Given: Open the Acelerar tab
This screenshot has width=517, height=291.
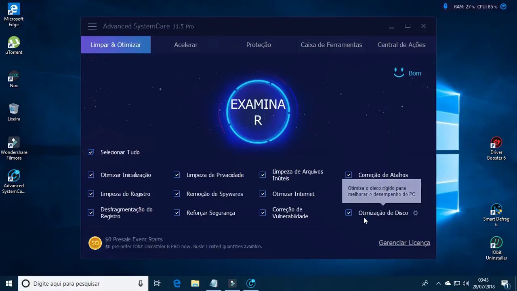Looking at the screenshot, I should [186, 45].
